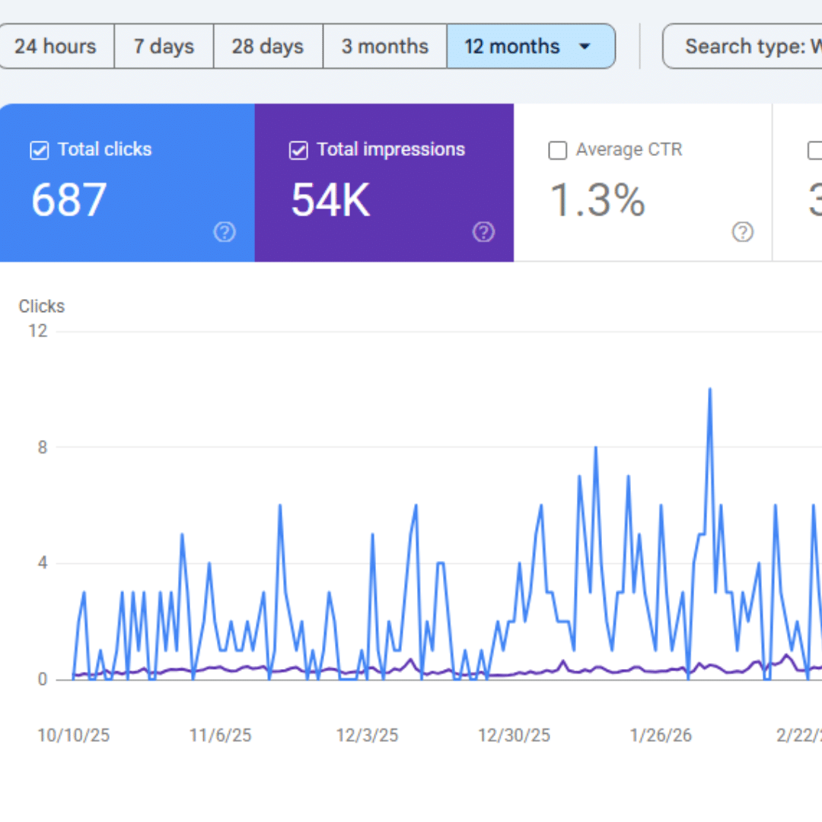822x822 pixels.
Task: Click the 10/10/25 date label
Action: 73,735
